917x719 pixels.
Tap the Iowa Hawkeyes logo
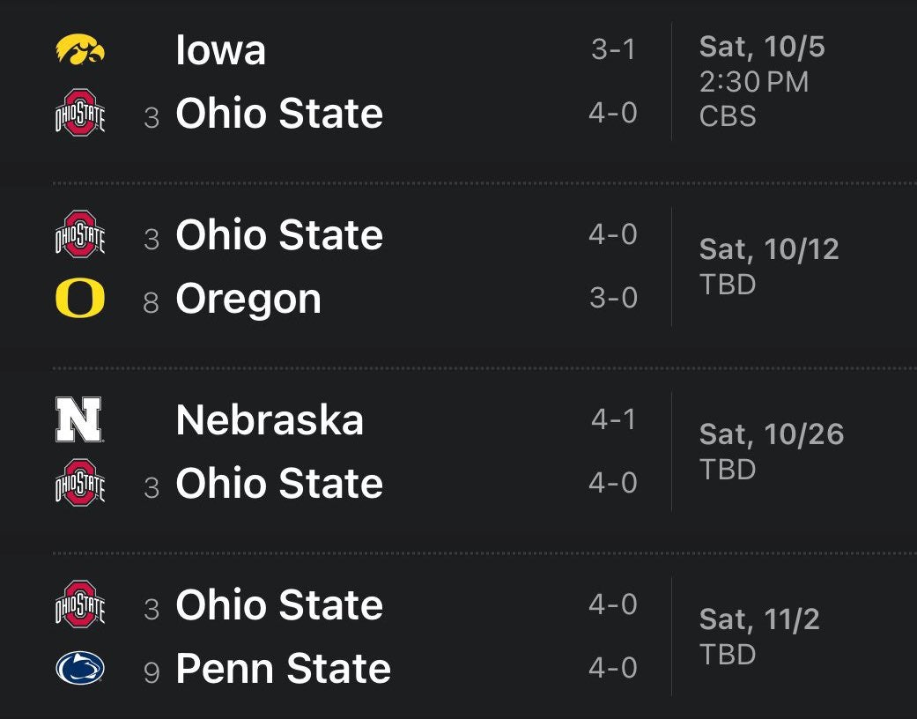click(x=80, y=49)
